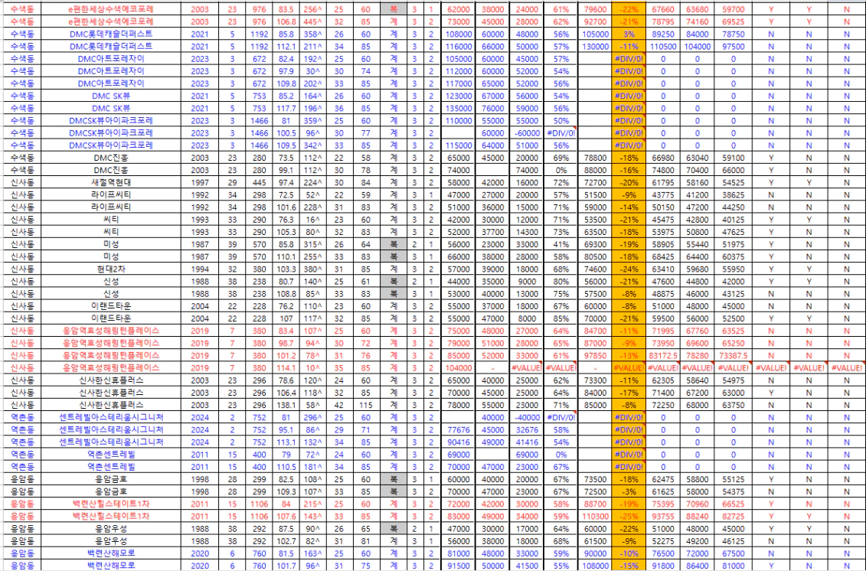Select the 현대2차 name cell
This screenshot has width=866, height=571.
(111, 269)
